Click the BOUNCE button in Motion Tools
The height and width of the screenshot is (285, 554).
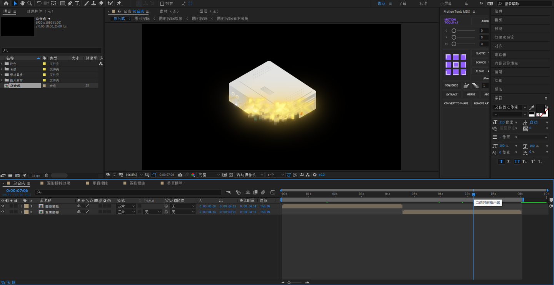[x=481, y=62]
